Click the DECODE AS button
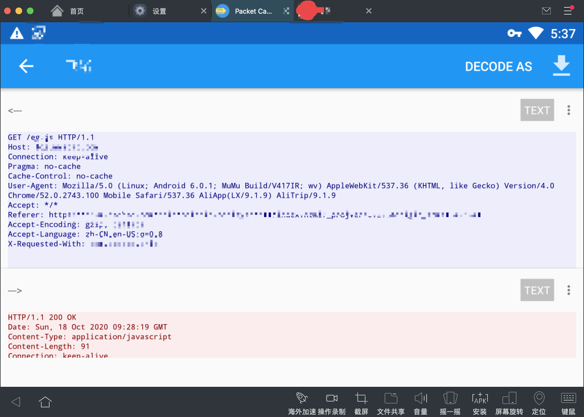 pos(498,66)
